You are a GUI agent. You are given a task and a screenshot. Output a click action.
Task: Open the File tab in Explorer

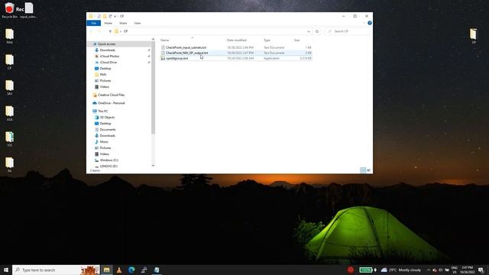[93, 23]
